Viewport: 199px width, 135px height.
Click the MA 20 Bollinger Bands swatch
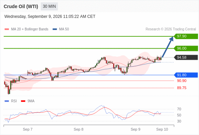pyautogui.click(x=7, y=29)
